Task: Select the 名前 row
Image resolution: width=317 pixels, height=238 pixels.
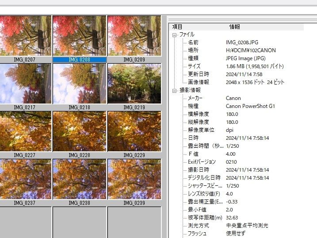Action: coord(223,42)
